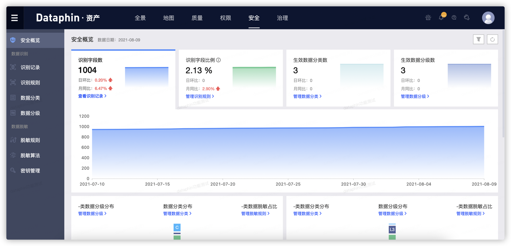Screen dimensions: 511x246
Task: Click the 脱敏规则 sidebar icon
Action: tap(13, 140)
